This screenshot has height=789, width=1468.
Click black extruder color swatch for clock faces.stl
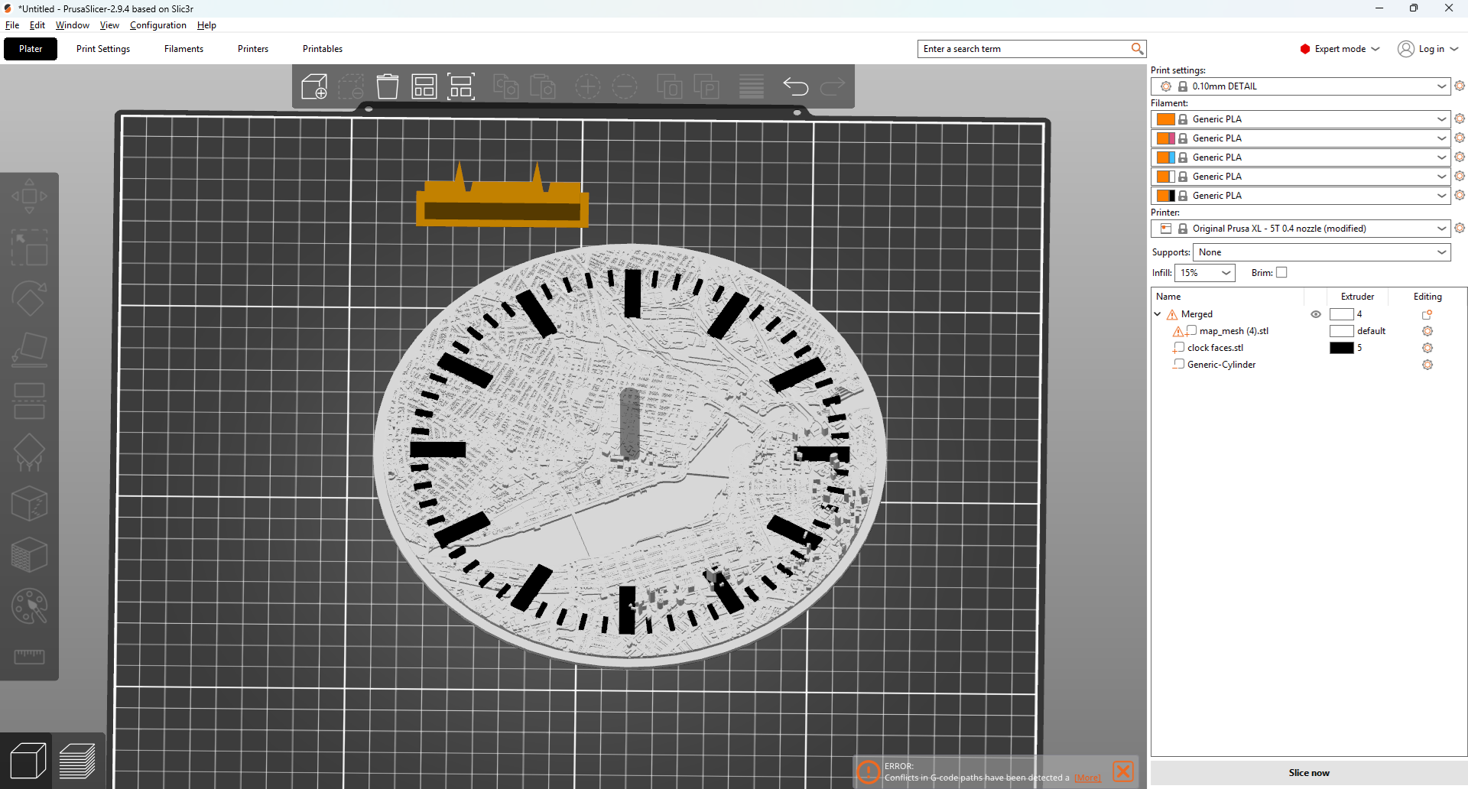click(1342, 348)
